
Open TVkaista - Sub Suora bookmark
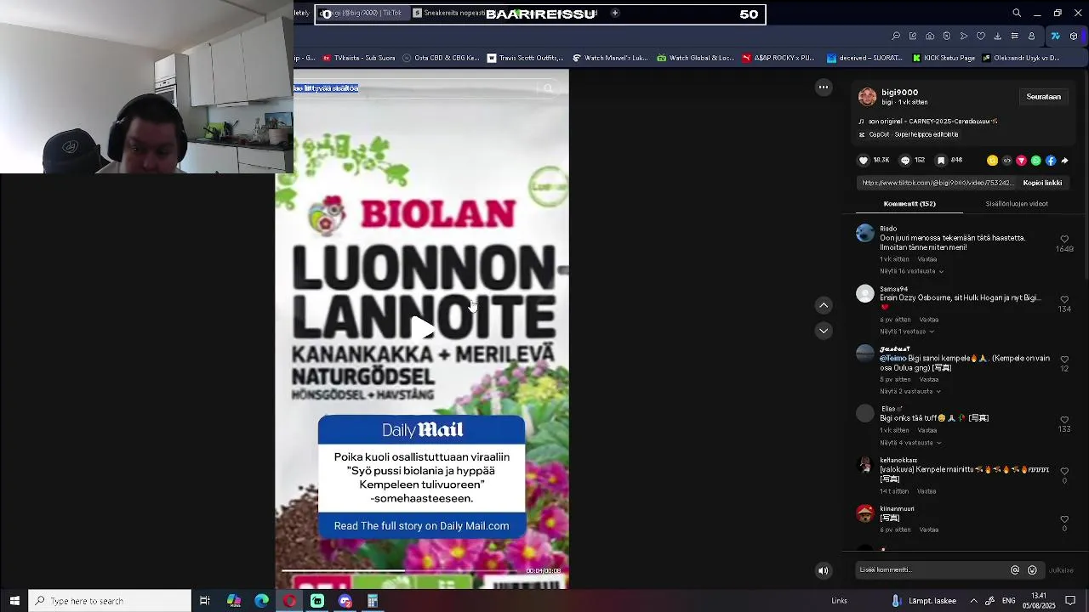click(x=358, y=59)
